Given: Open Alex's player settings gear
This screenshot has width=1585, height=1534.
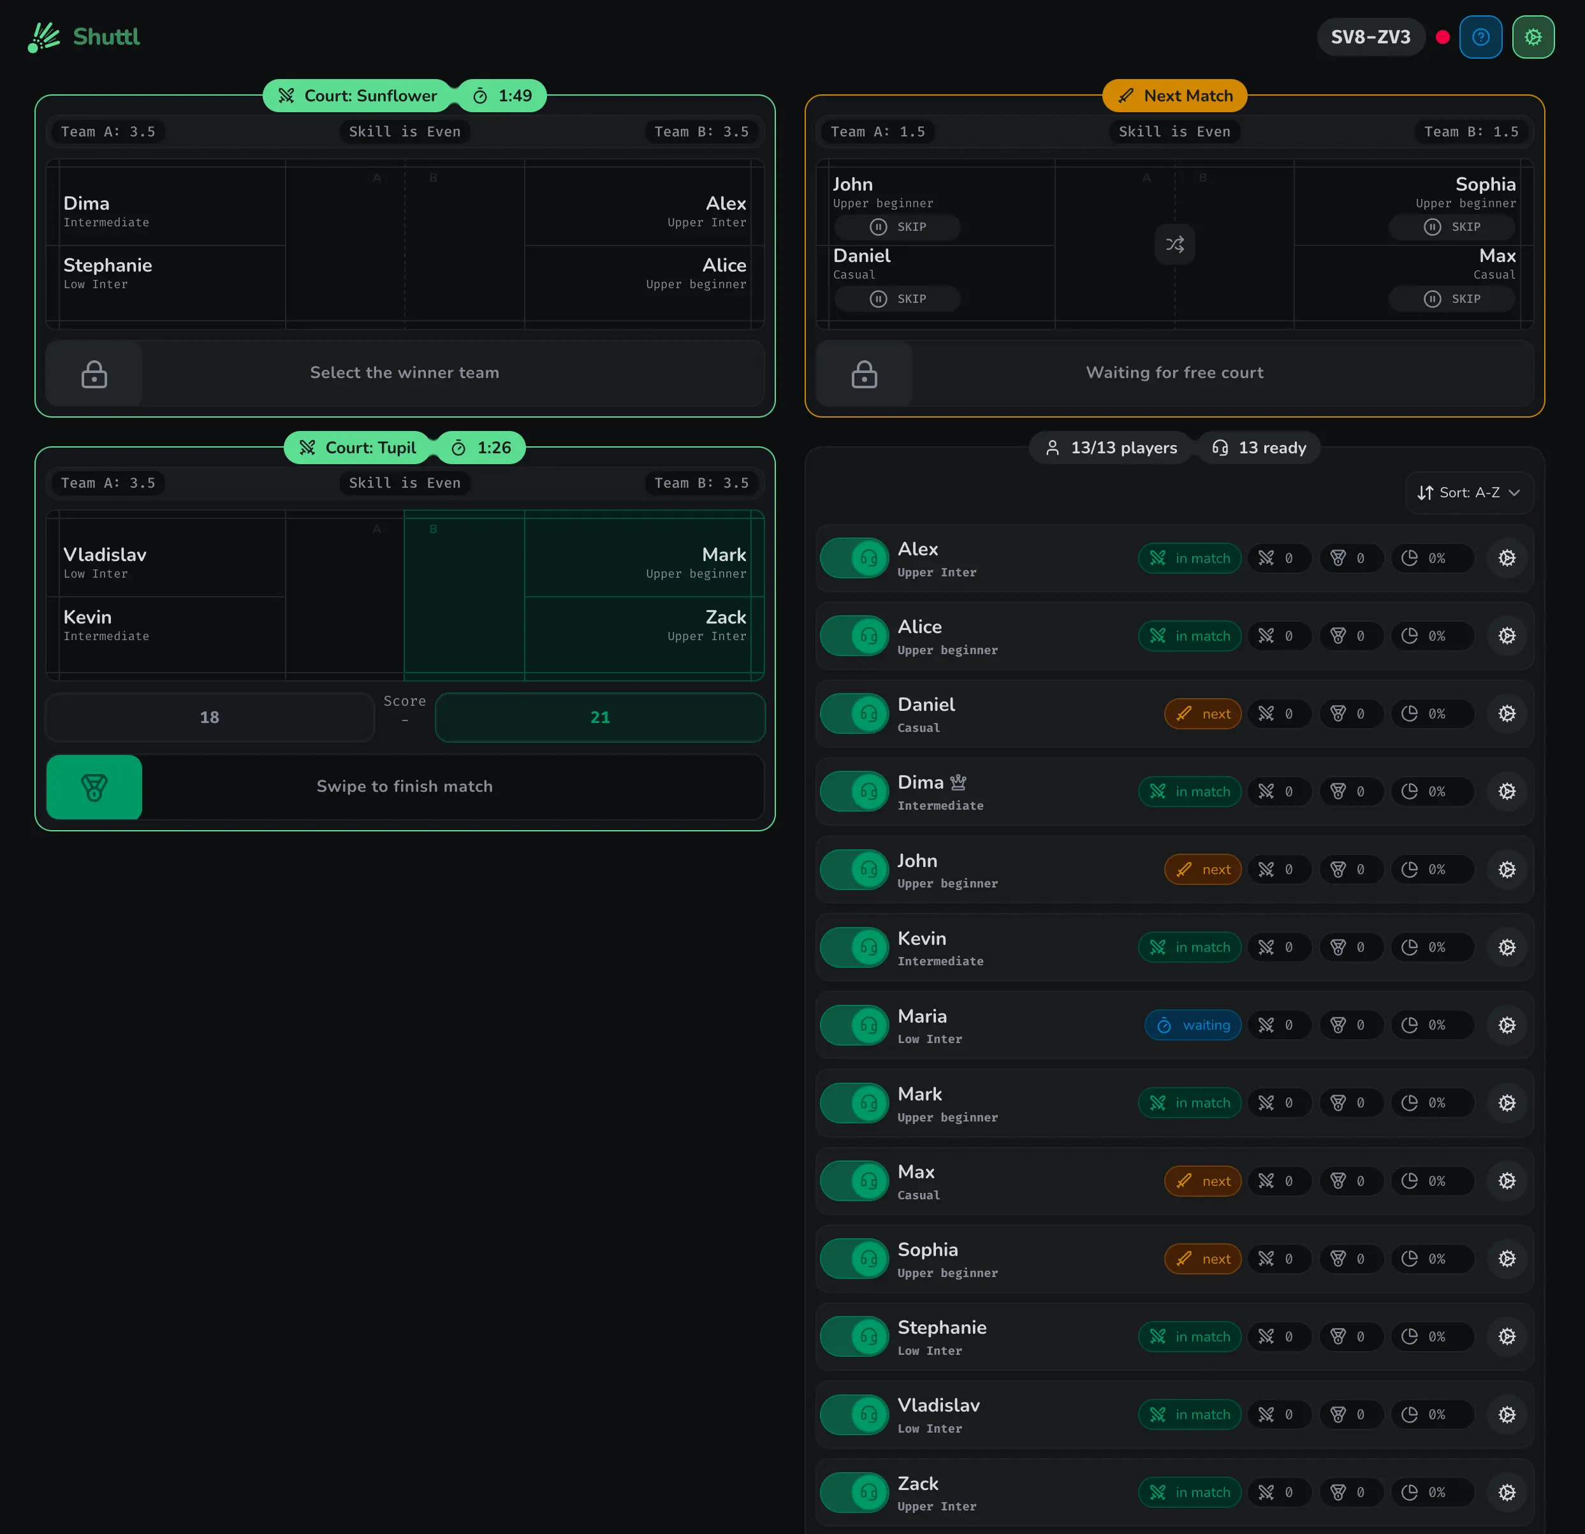Looking at the screenshot, I should tap(1507, 558).
